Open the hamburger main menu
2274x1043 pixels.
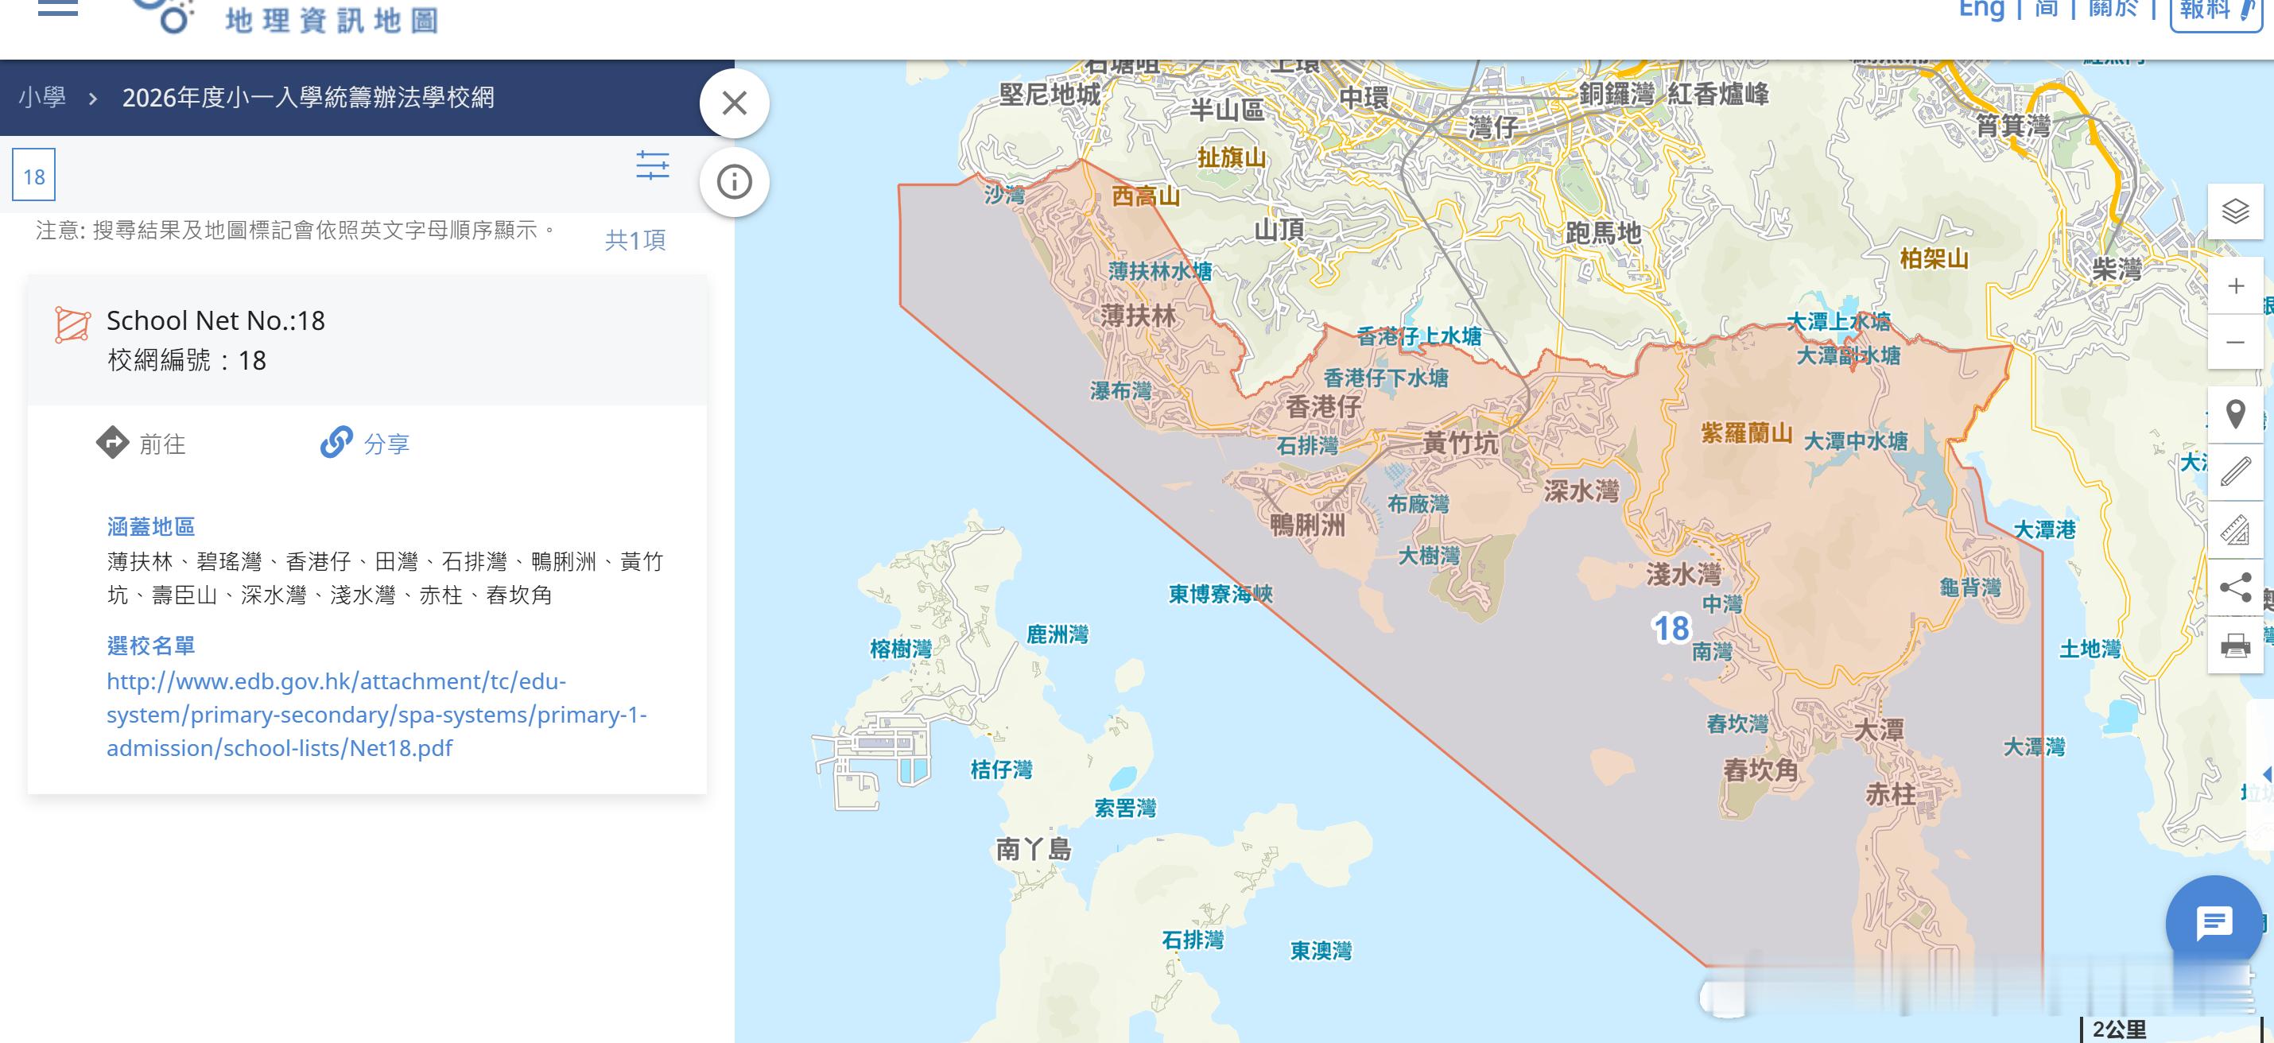click(x=58, y=9)
